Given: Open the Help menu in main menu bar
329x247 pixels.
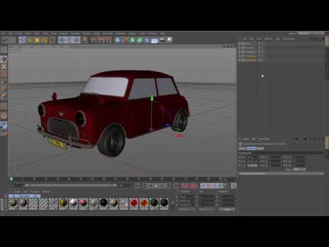Looking at the screenshot, I should [x=162, y=34].
